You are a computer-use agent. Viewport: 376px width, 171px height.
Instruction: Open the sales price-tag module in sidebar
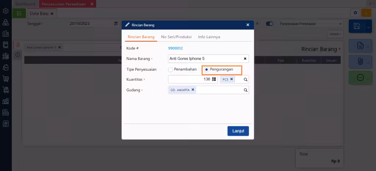pyautogui.click(x=6, y=67)
